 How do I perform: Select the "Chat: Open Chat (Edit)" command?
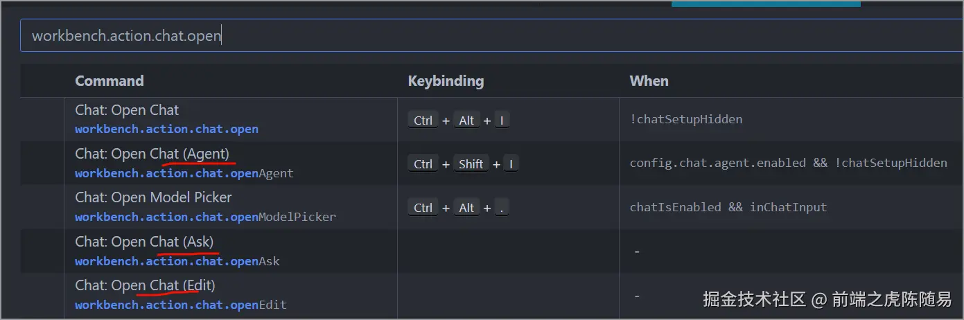[x=145, y=285]
